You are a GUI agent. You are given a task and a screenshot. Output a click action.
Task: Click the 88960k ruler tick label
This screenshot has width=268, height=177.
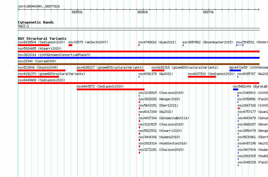pos(143,12)
